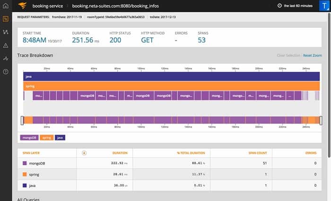Click the span count 51 cell
This screenshot has height=201, width=331.
pyautogui.click(x=265, y=163)
